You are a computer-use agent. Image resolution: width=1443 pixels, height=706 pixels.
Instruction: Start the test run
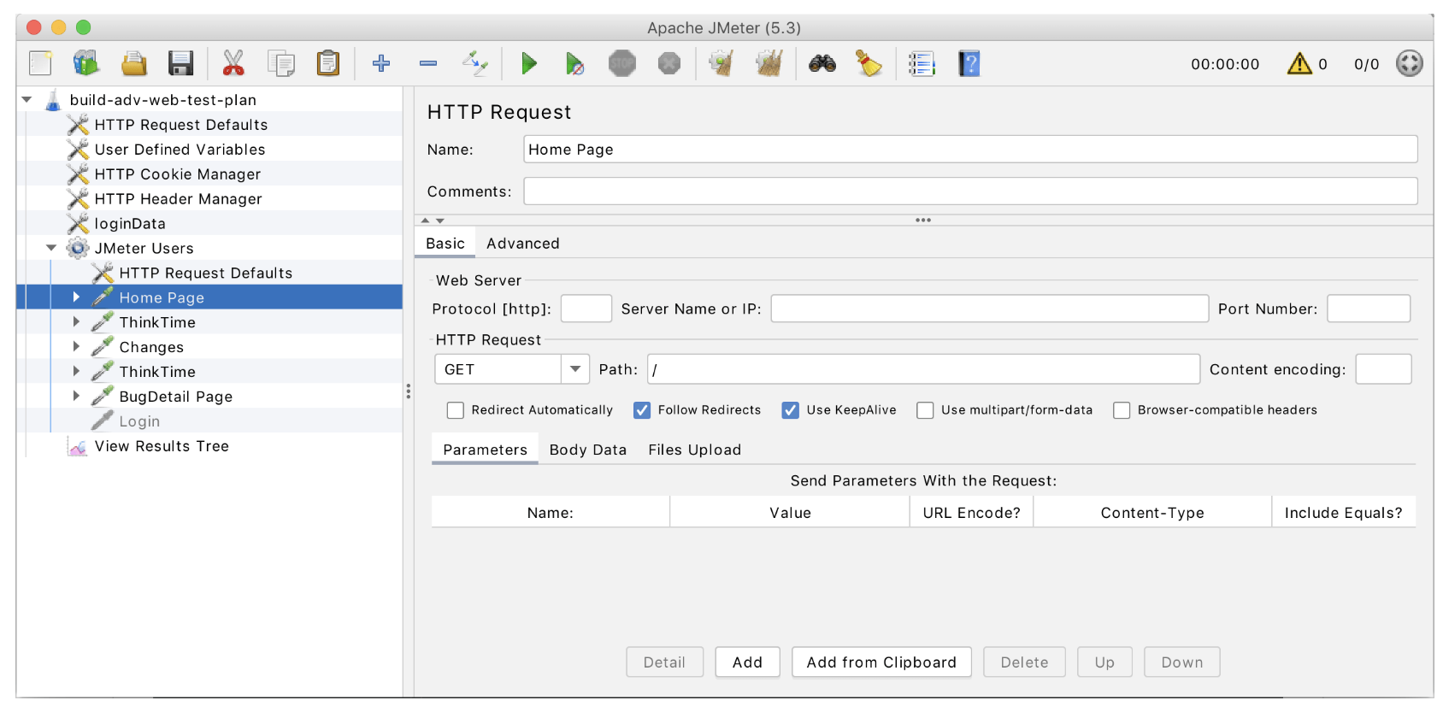click(529, 63)
